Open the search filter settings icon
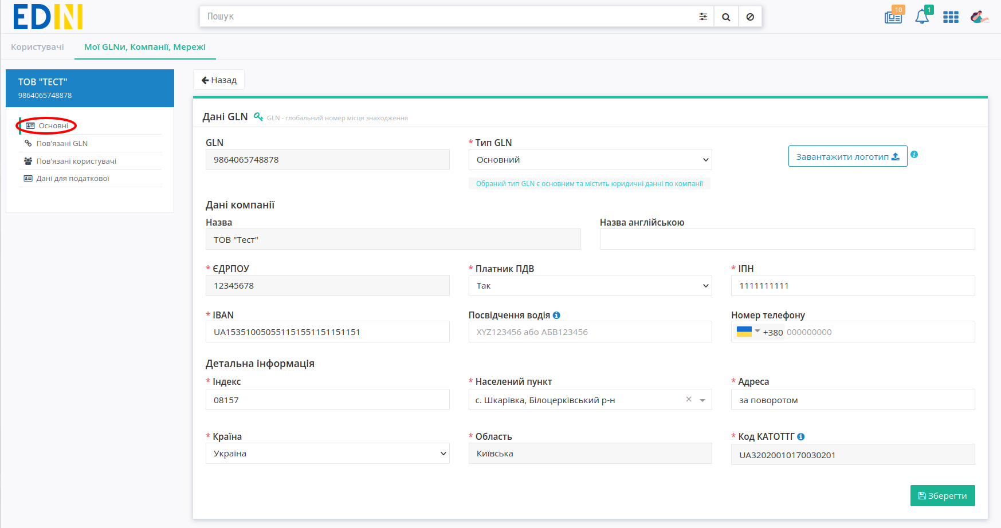This screenshot has width=1001, height=528. pos(703,17)
